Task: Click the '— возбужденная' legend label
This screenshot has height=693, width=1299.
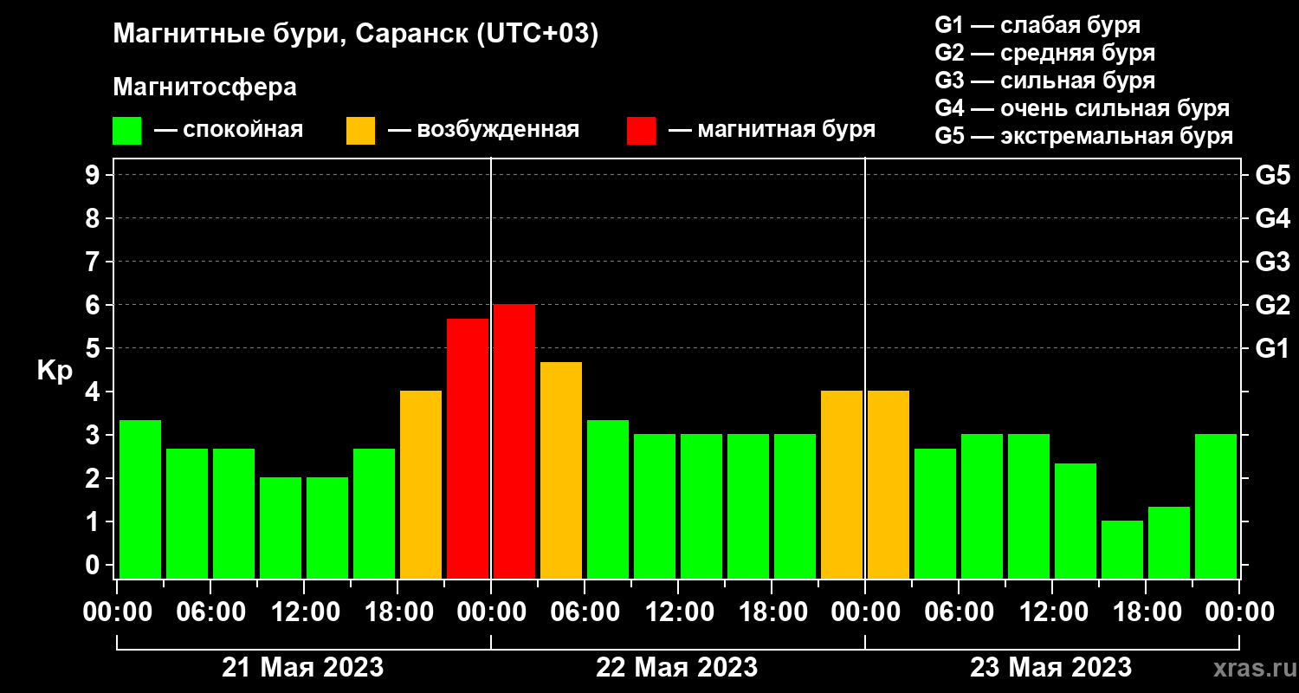Action: tap(483, 131)
